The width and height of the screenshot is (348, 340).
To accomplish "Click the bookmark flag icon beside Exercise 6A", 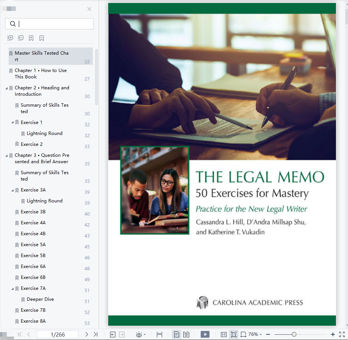I will point(17,267).
